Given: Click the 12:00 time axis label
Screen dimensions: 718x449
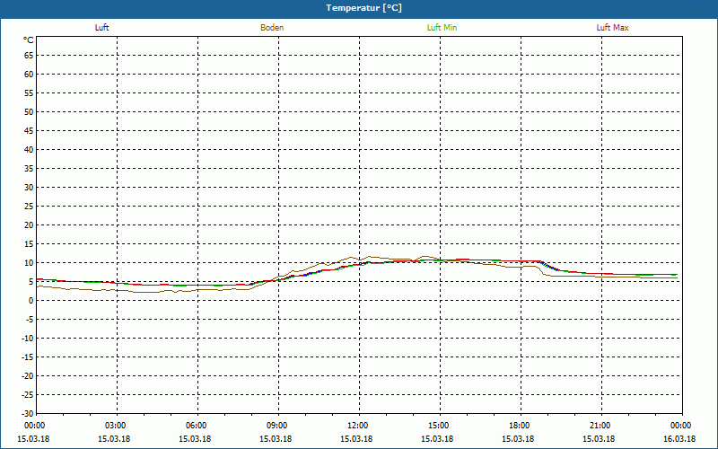Looking at the screenshot, I should point(358,426).
